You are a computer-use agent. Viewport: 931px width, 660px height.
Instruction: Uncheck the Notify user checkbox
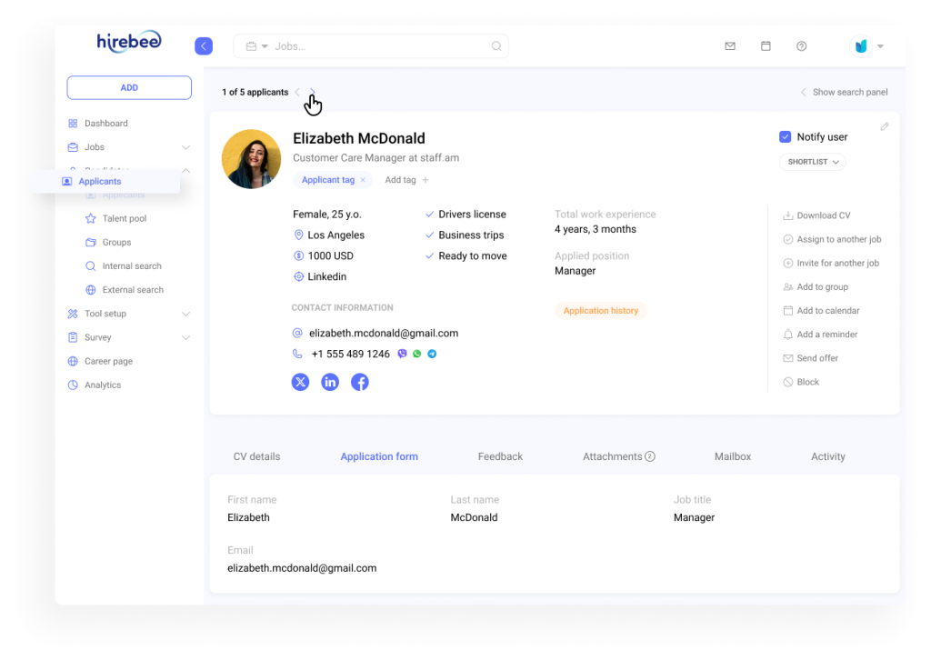pos(785,136)
